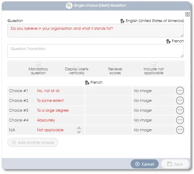Click French translation field for Choice #3
The width and height of the screenshot is (194, 174).
point(109,110)
